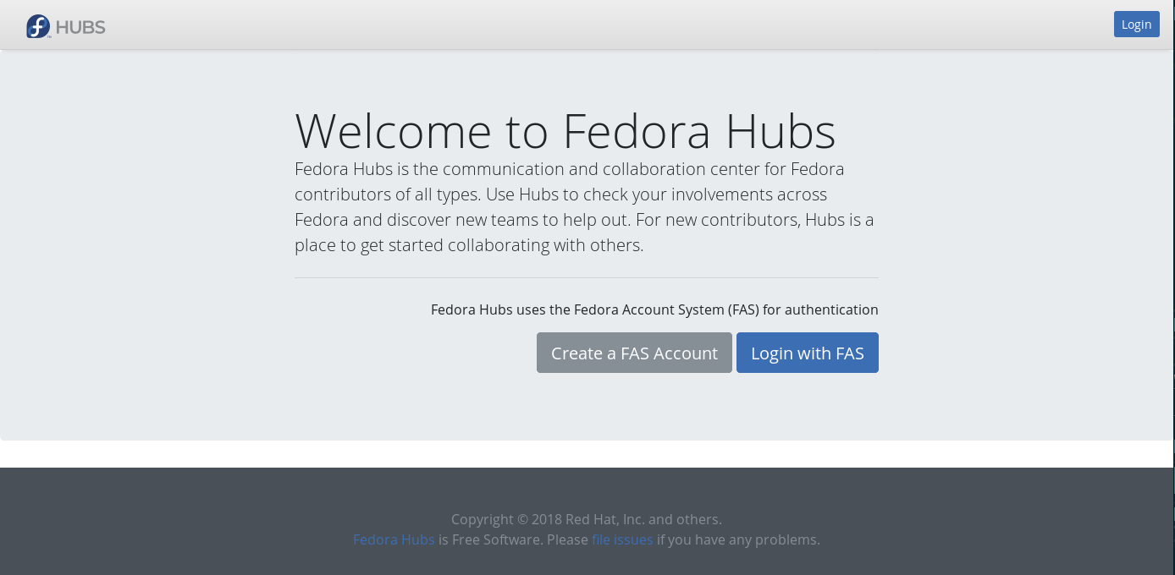Click the Fedora logo icon in header
Viewport: 1175px width, 575px height.
[38, 26]
